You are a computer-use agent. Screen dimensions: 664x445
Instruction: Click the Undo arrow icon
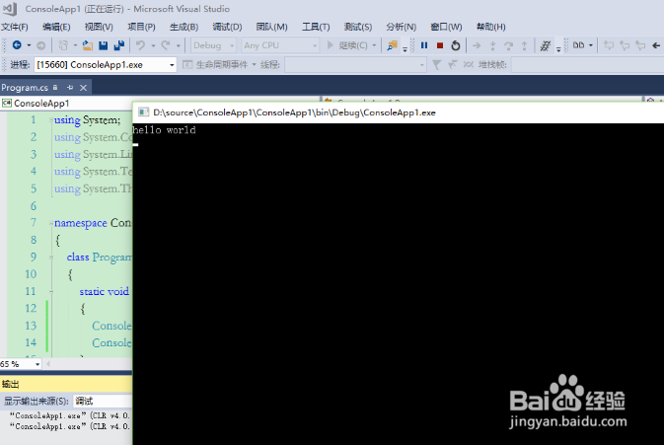point(140,45)
